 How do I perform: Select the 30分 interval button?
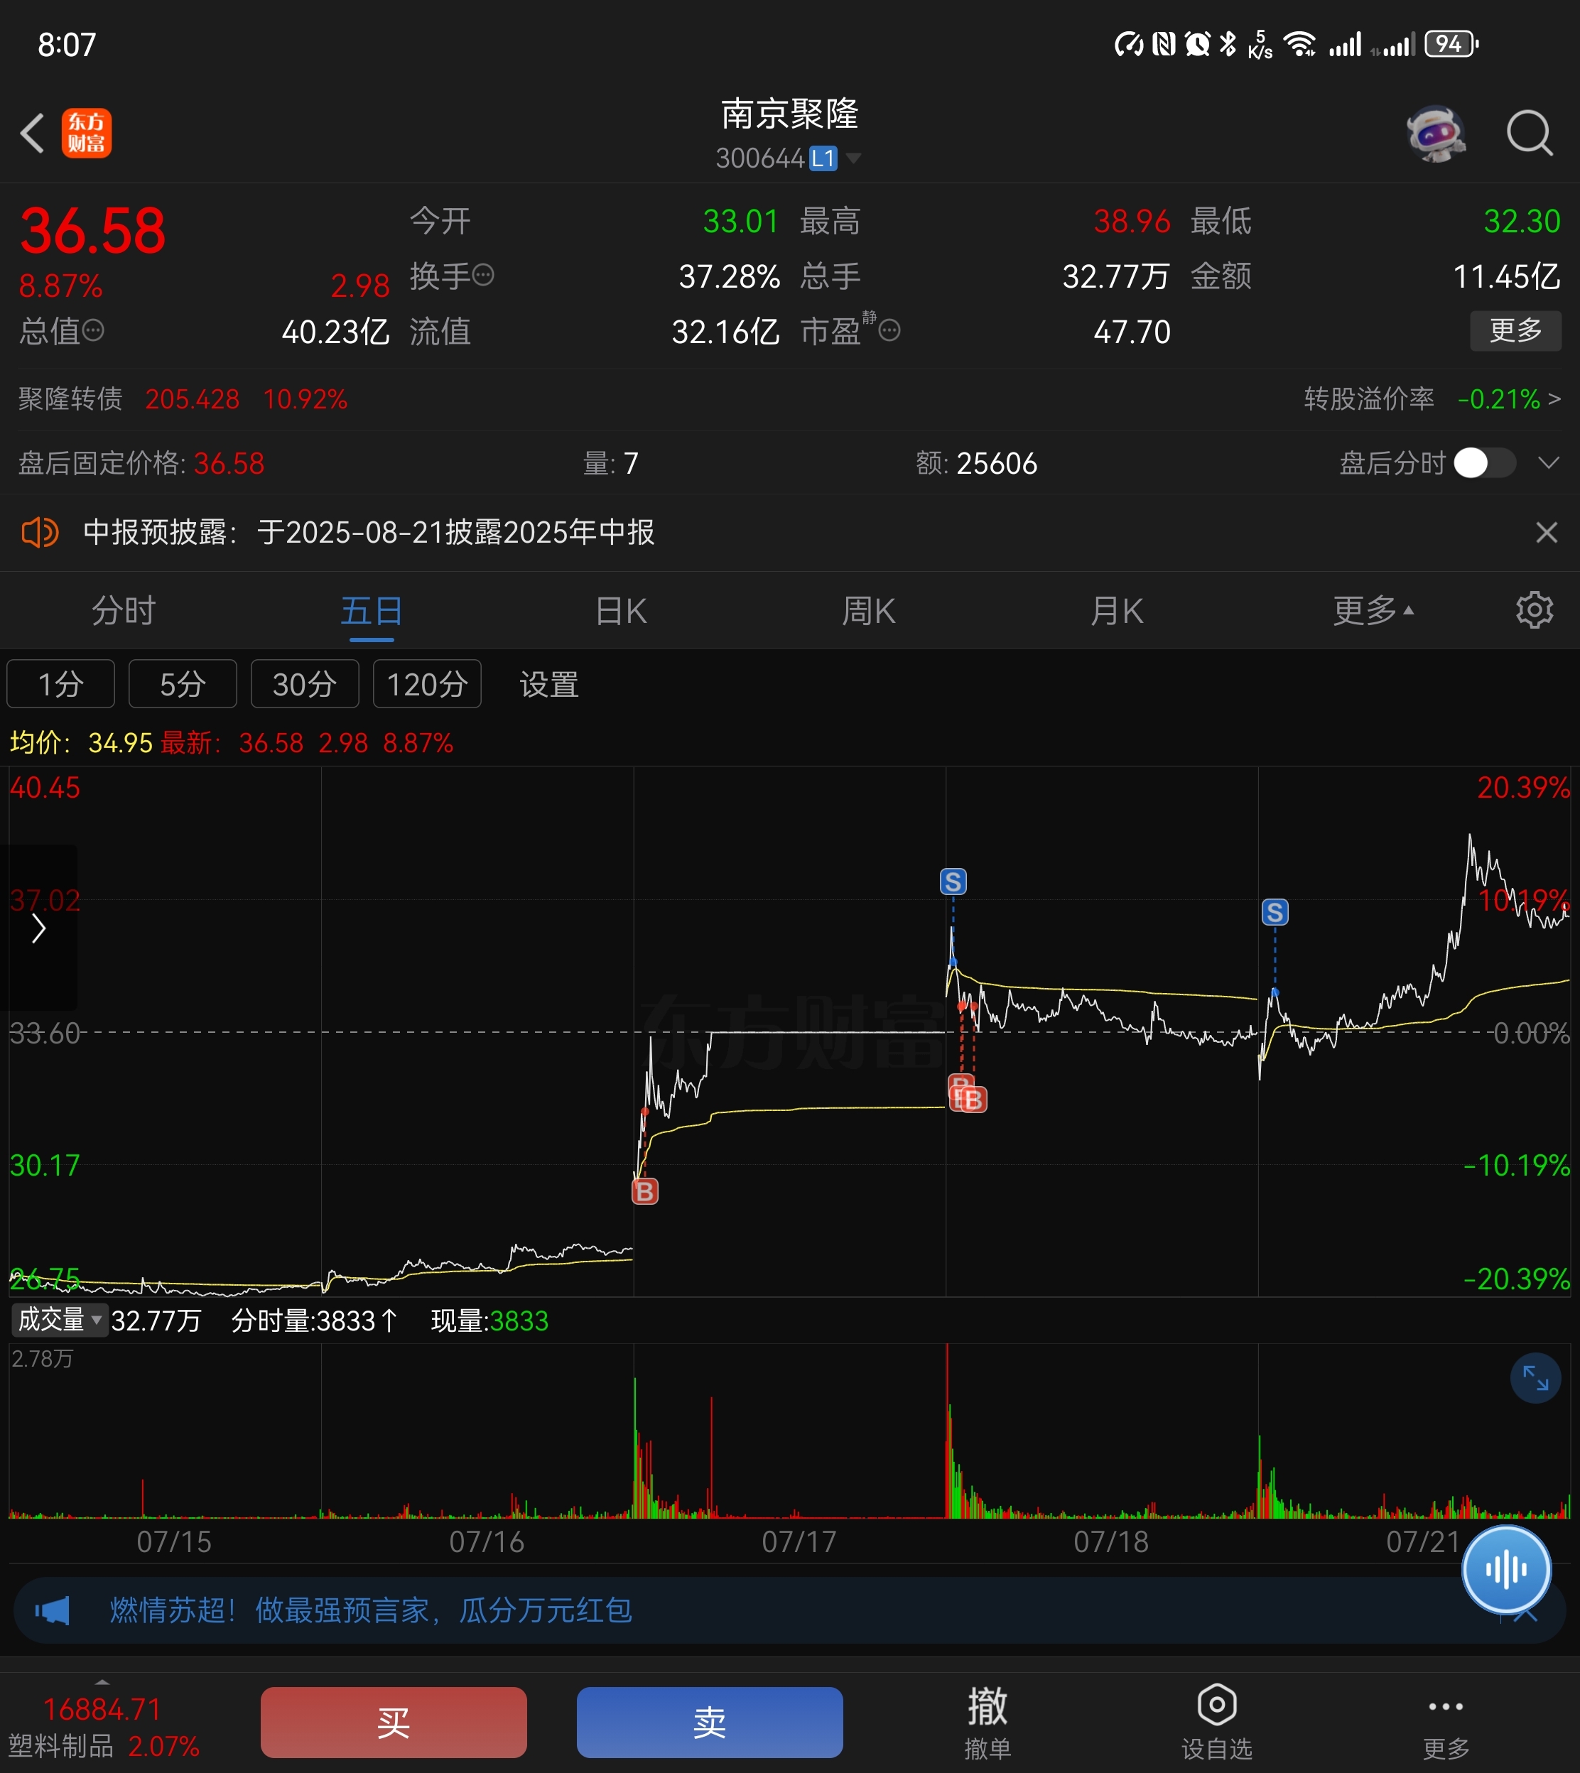[x=305, y=684]
